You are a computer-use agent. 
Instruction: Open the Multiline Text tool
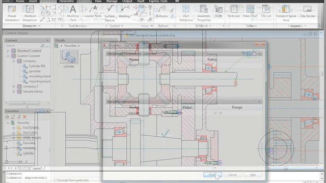[73, 13]
